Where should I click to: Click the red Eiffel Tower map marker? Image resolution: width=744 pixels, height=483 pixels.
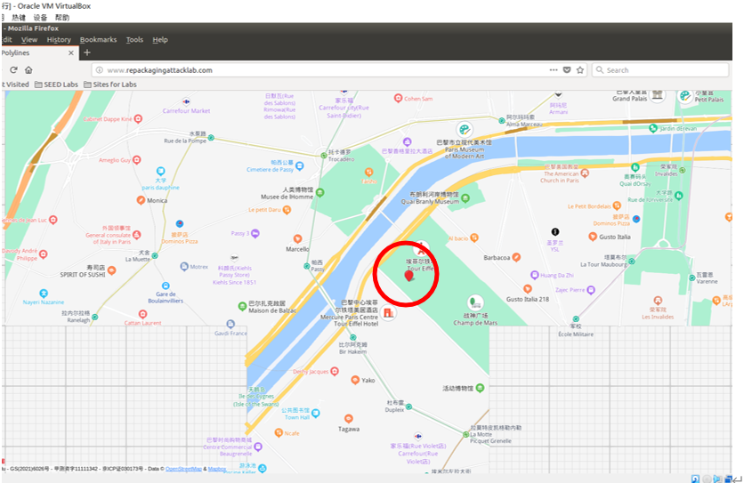409,276
